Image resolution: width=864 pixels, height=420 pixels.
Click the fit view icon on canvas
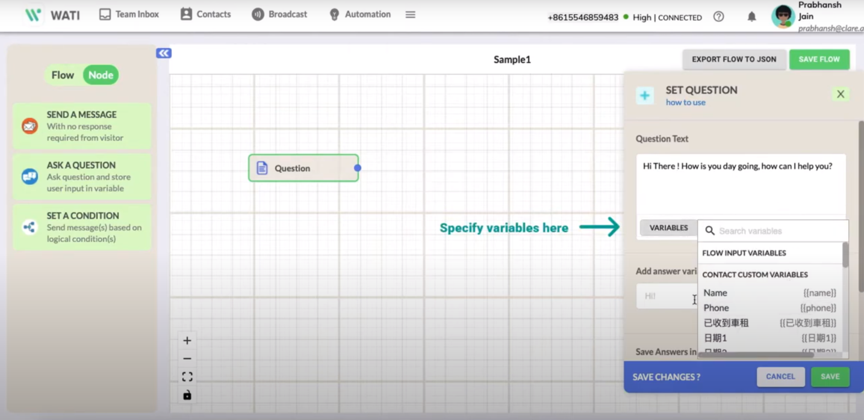pos(187,377)
